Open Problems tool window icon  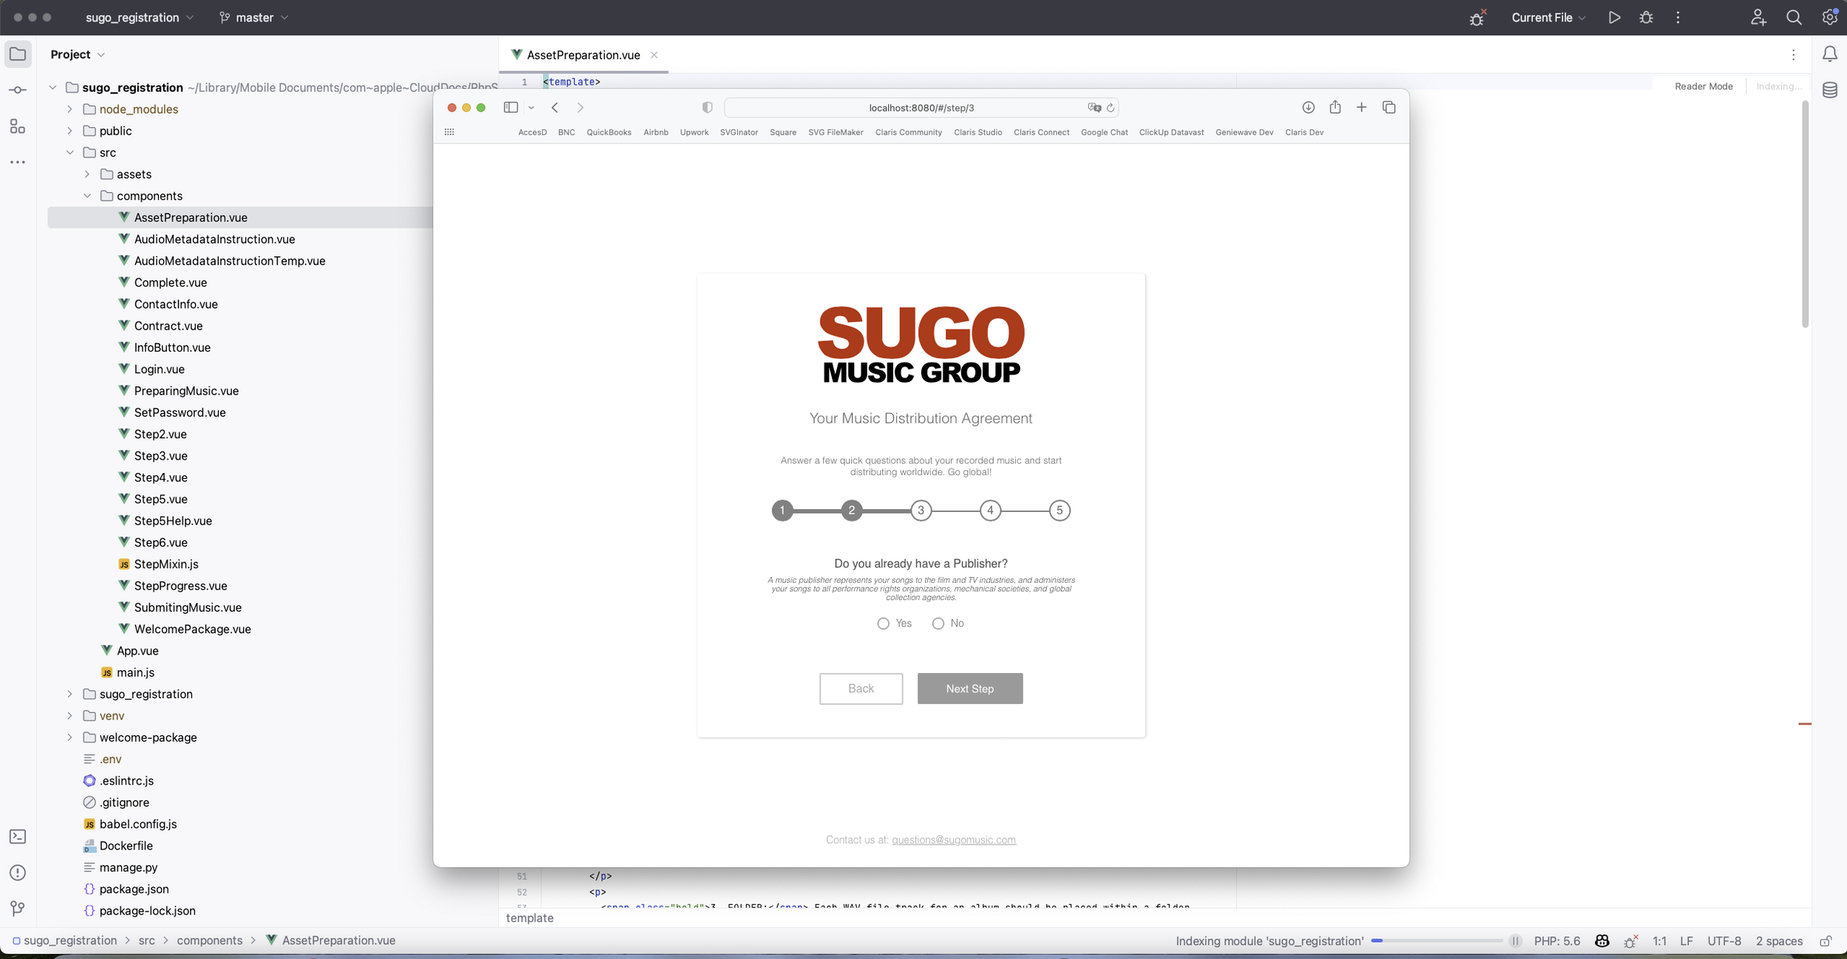click(x=18, y=873)
